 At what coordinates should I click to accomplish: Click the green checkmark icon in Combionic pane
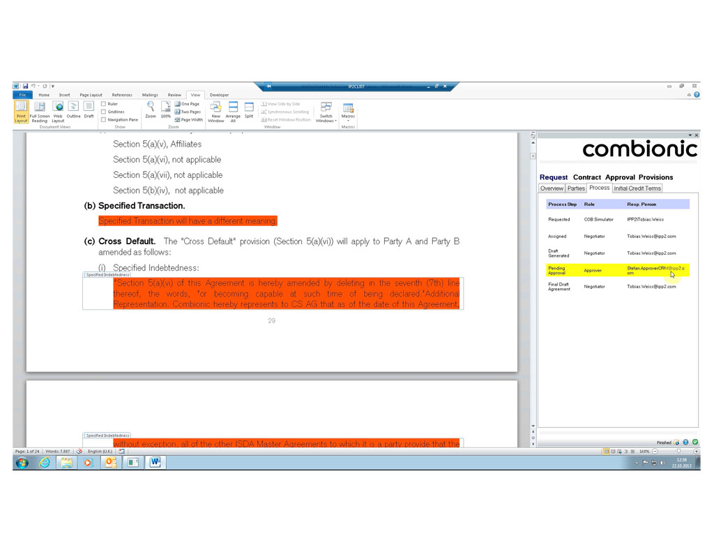click(x=695, y=442)
